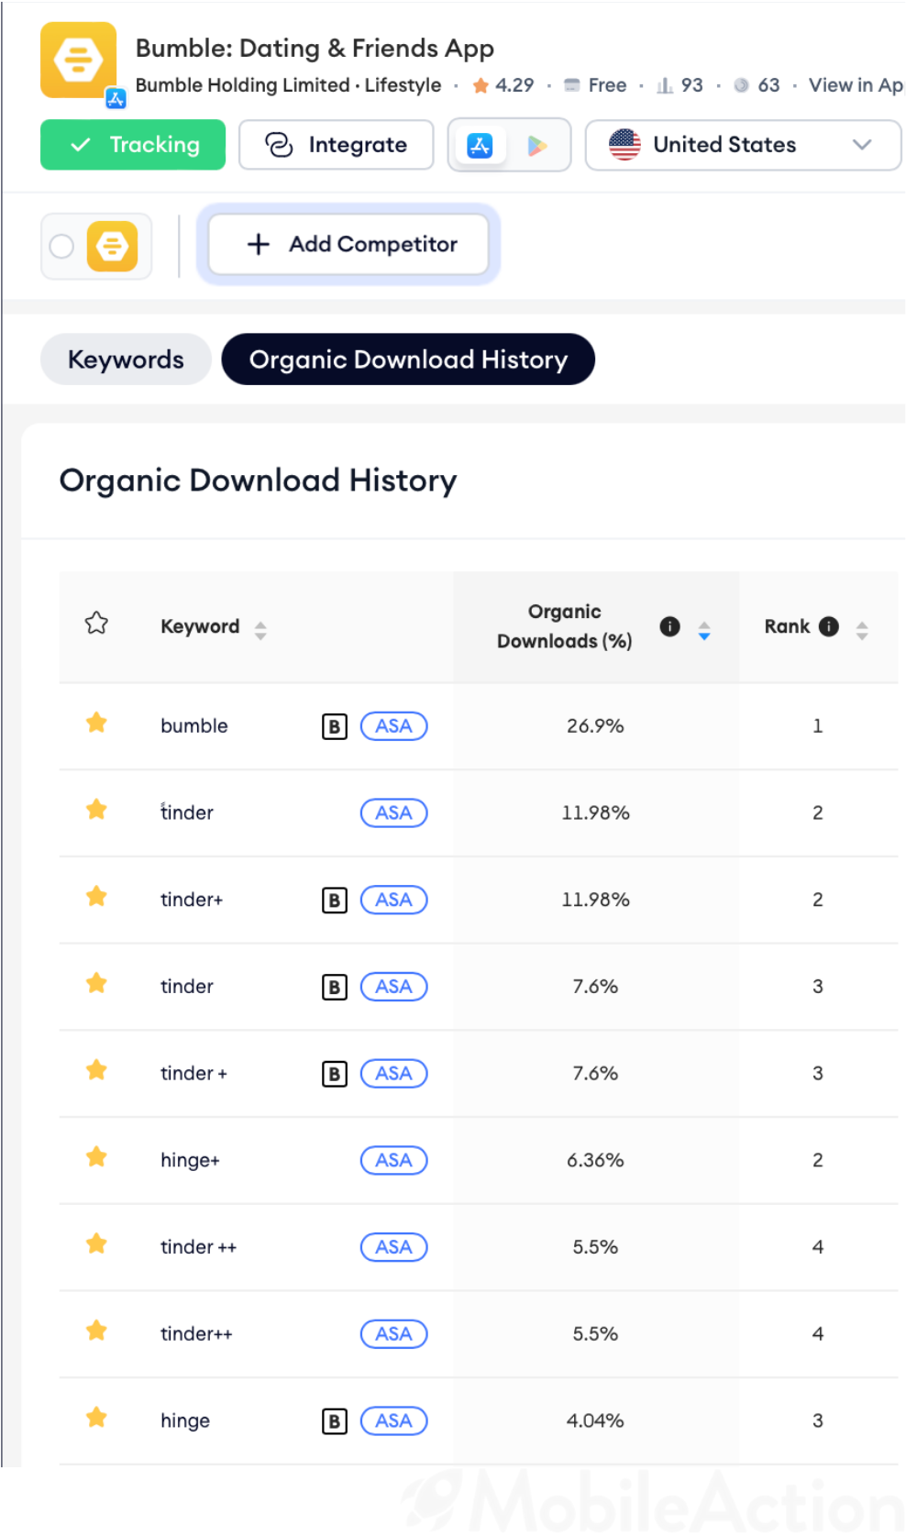Image resolution: width=906 pixels, height=1536 pixels.
Task: Click the ASA badge in the hinge 4.04% row
Action: pyautogui.click(x=394, y=1421)
